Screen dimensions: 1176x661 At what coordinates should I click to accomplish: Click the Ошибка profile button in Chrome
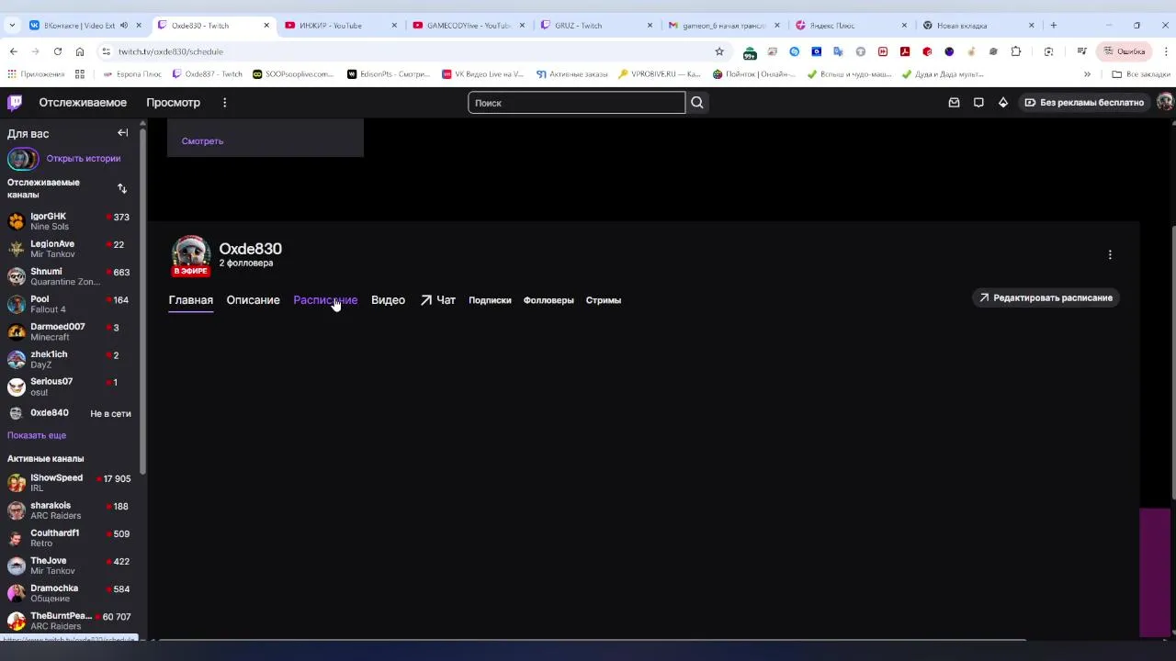coord(1125,51)
